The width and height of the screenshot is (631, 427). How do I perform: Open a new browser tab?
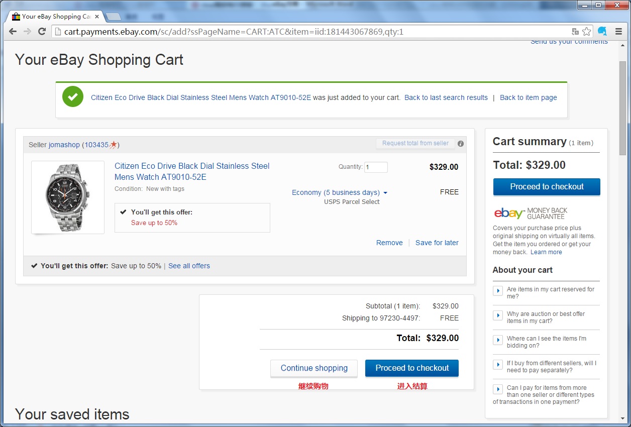click(114, 17)
